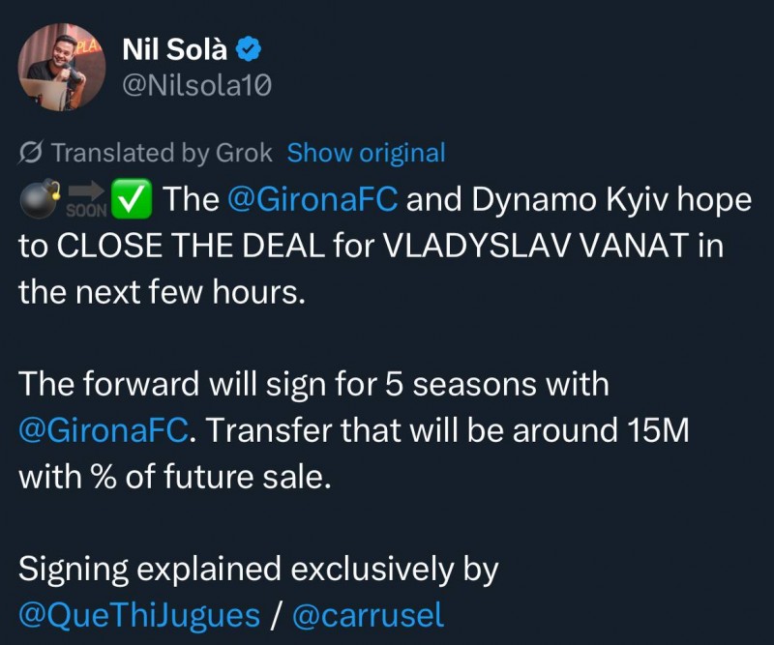Click the Grok translation icon
This screenshot has width=774, height=645.
tap(29, 153)
